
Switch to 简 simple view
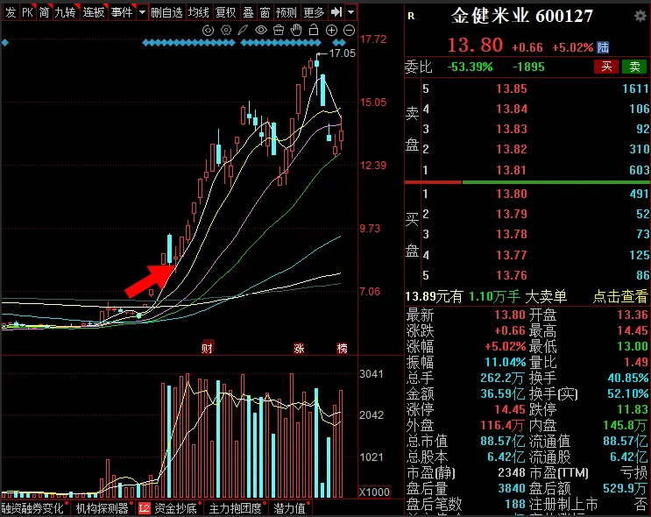tap(45, 12)
